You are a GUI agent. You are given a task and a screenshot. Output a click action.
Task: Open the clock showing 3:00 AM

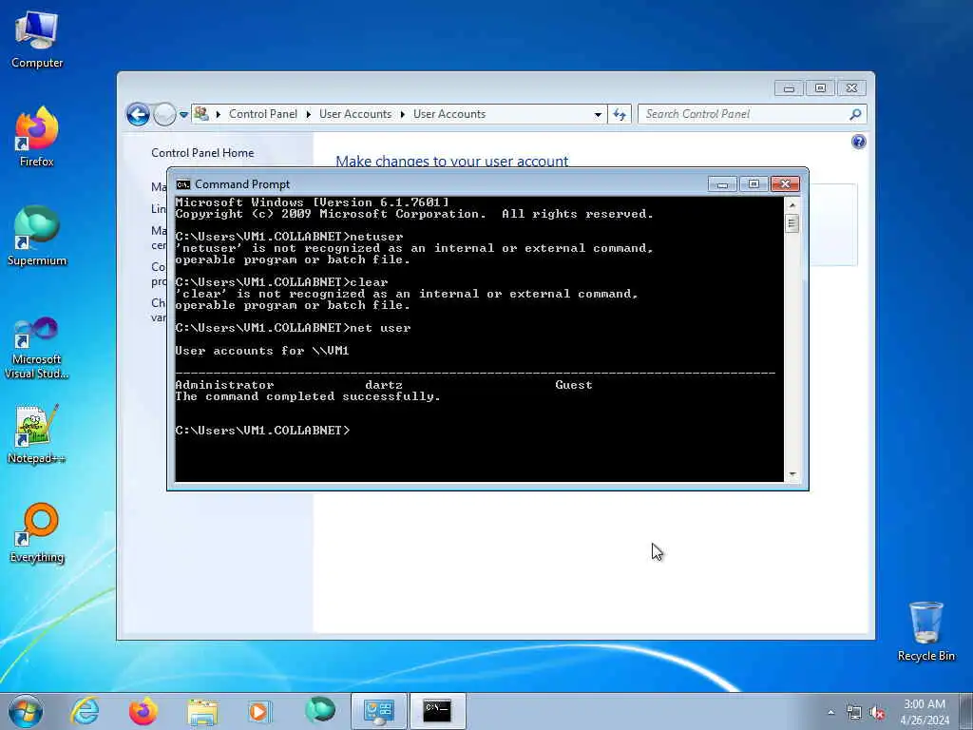point(925,711)
